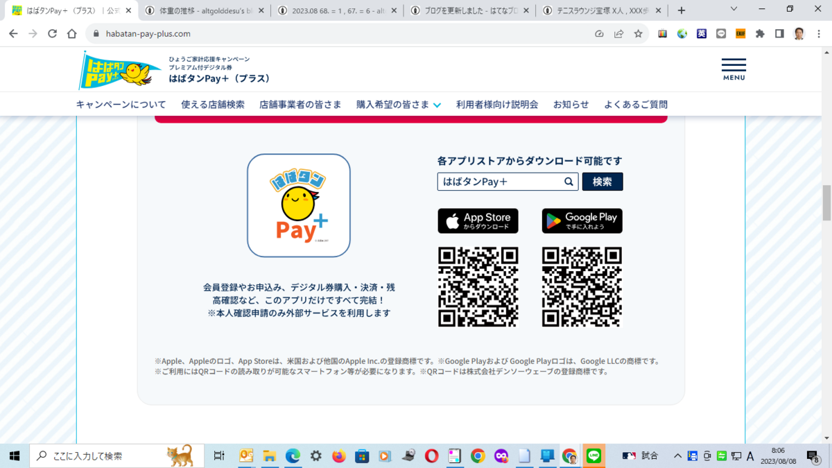Click the 検索 button
Screen dimensions: 832x468
pyautogui.click(x=603, y=182)
